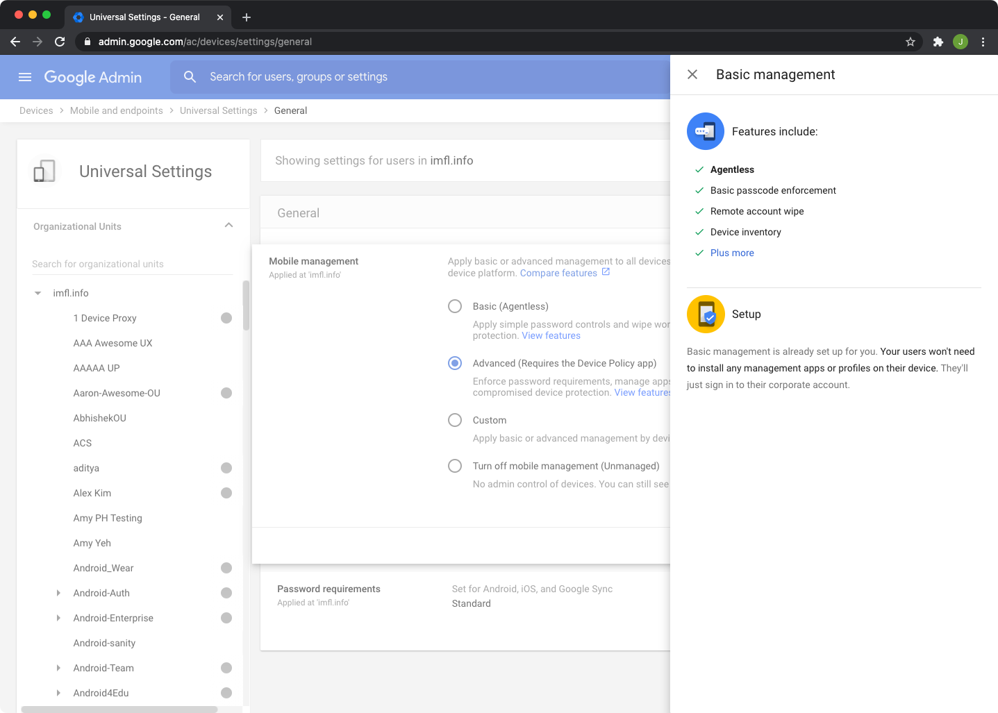Select Turn off mobile management radio option
Image resolution: width=998 pixels, height=713 pixels.
pos(455,466)
